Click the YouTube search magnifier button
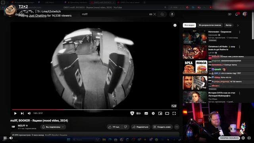The image size is (254, 143). point(162,14)
